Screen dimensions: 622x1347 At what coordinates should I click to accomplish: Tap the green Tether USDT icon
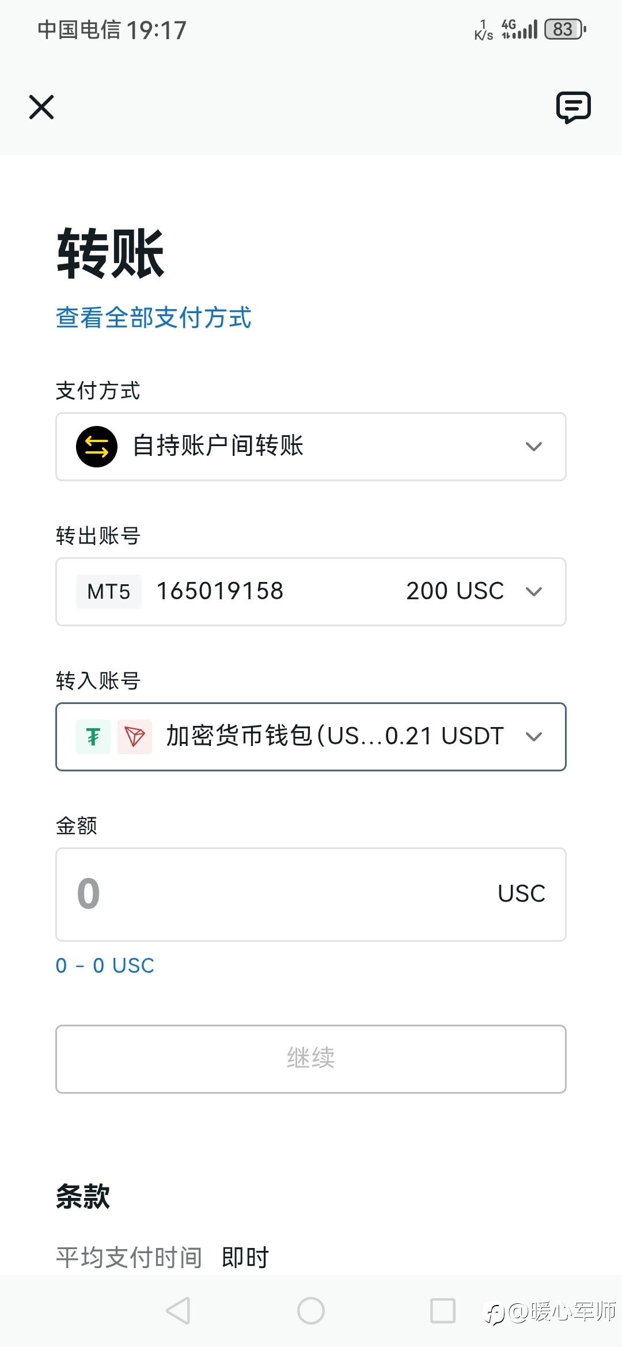(x=93, y=737)
